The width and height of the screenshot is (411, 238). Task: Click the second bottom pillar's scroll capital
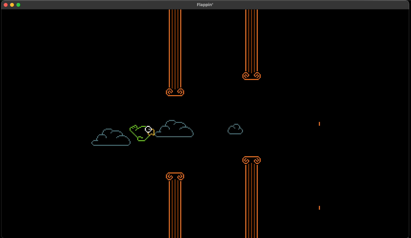[x=252, y=160]
